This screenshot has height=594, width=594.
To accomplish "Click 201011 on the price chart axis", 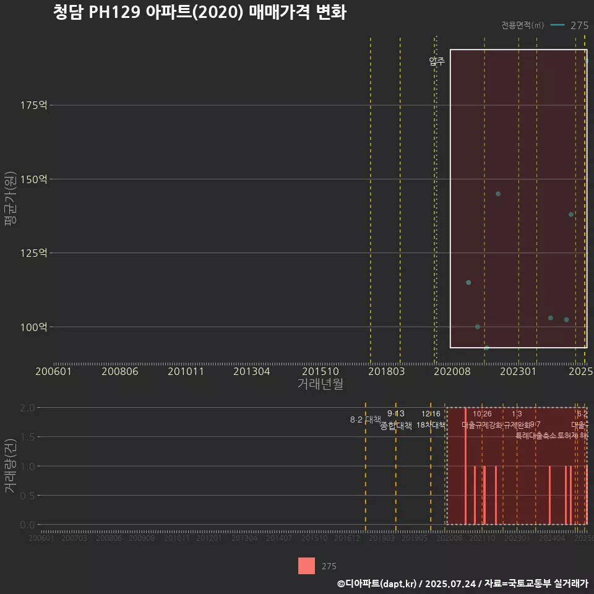I will (x=186, y=371).
